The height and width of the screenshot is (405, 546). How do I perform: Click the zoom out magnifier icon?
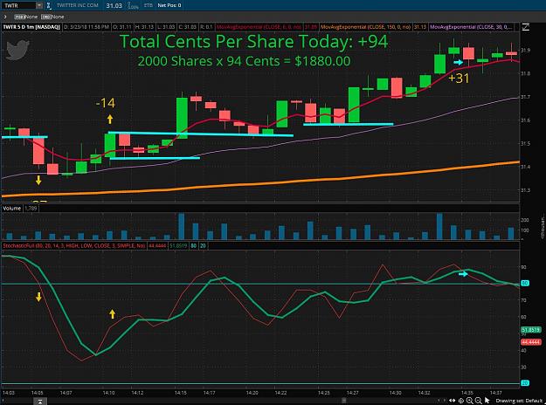click(479, 401)
